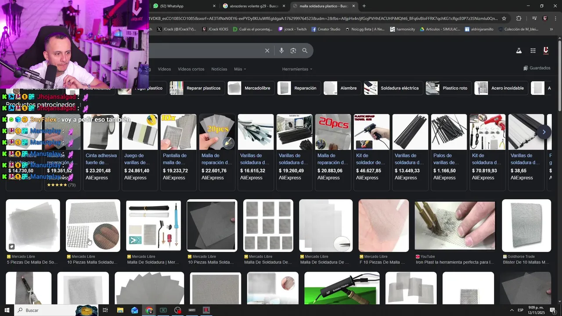The image size is (562, 316).
Task: Switch to the Vídeos cortos tab
Action: pos(191,69)
